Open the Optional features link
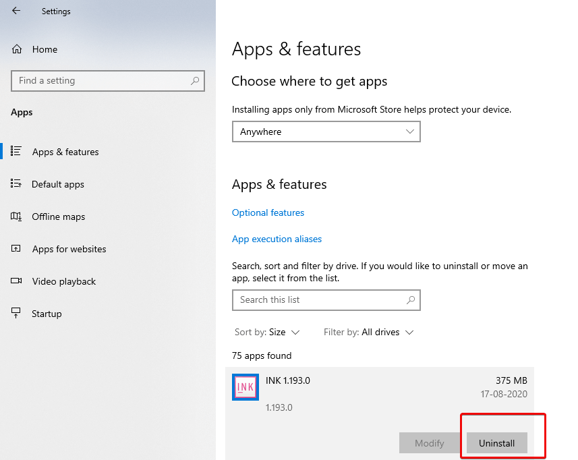 [x=268, y=212]
